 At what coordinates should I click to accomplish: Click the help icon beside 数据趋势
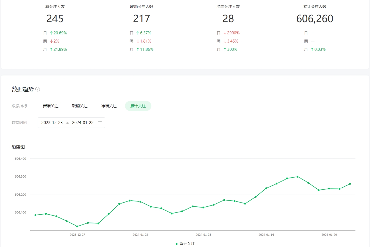(x=38, y=89)
